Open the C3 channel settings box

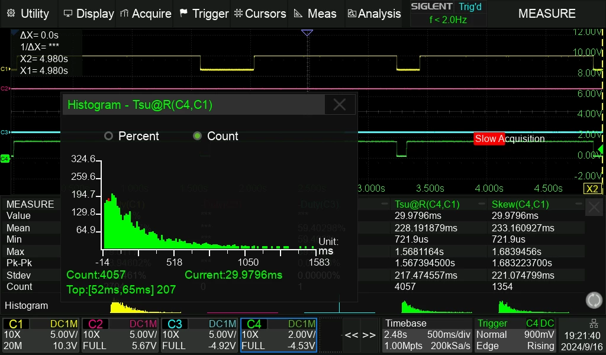pyautogui.click(x=199, y=335)
